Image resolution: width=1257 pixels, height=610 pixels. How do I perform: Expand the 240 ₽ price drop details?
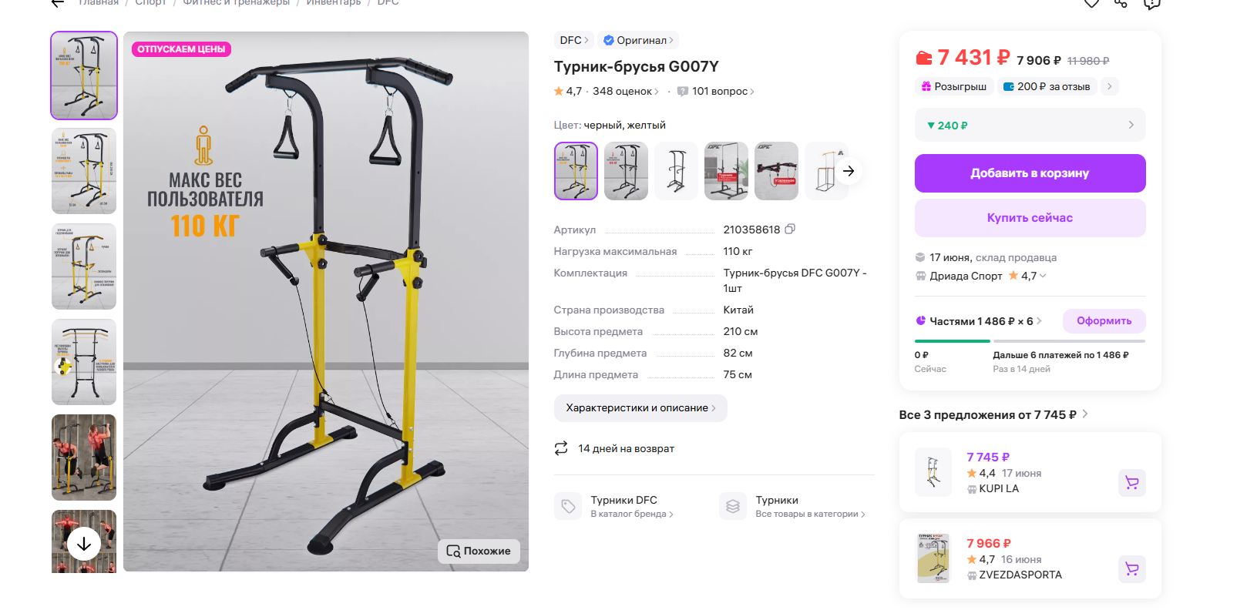coord(1030,125)
